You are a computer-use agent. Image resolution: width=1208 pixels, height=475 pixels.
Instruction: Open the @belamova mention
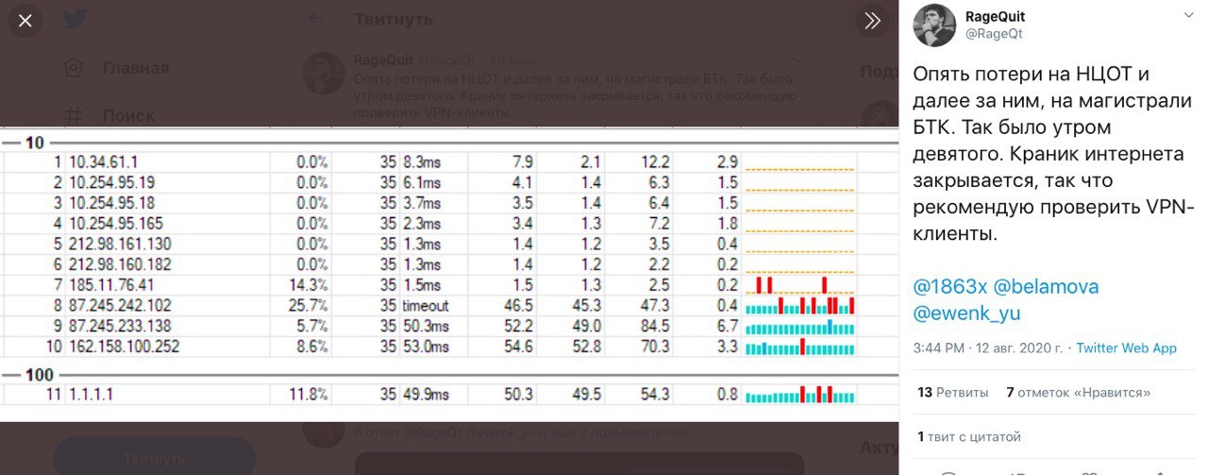pos(1046,286)
